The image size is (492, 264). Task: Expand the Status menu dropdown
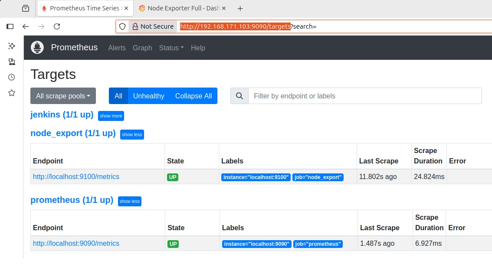171,48
